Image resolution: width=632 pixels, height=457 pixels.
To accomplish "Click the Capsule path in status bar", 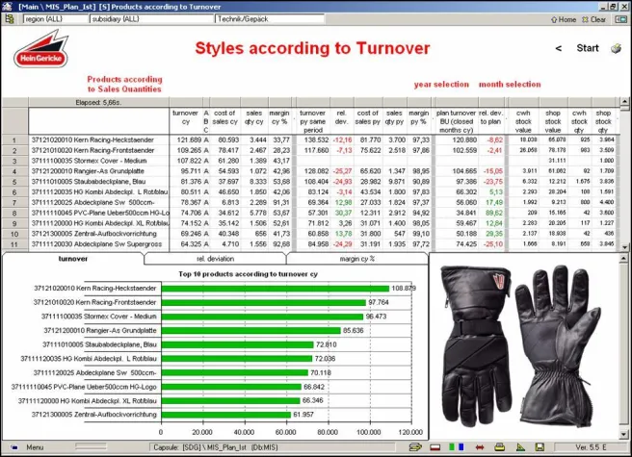I will pyautogui.click(x=216, y=447).
